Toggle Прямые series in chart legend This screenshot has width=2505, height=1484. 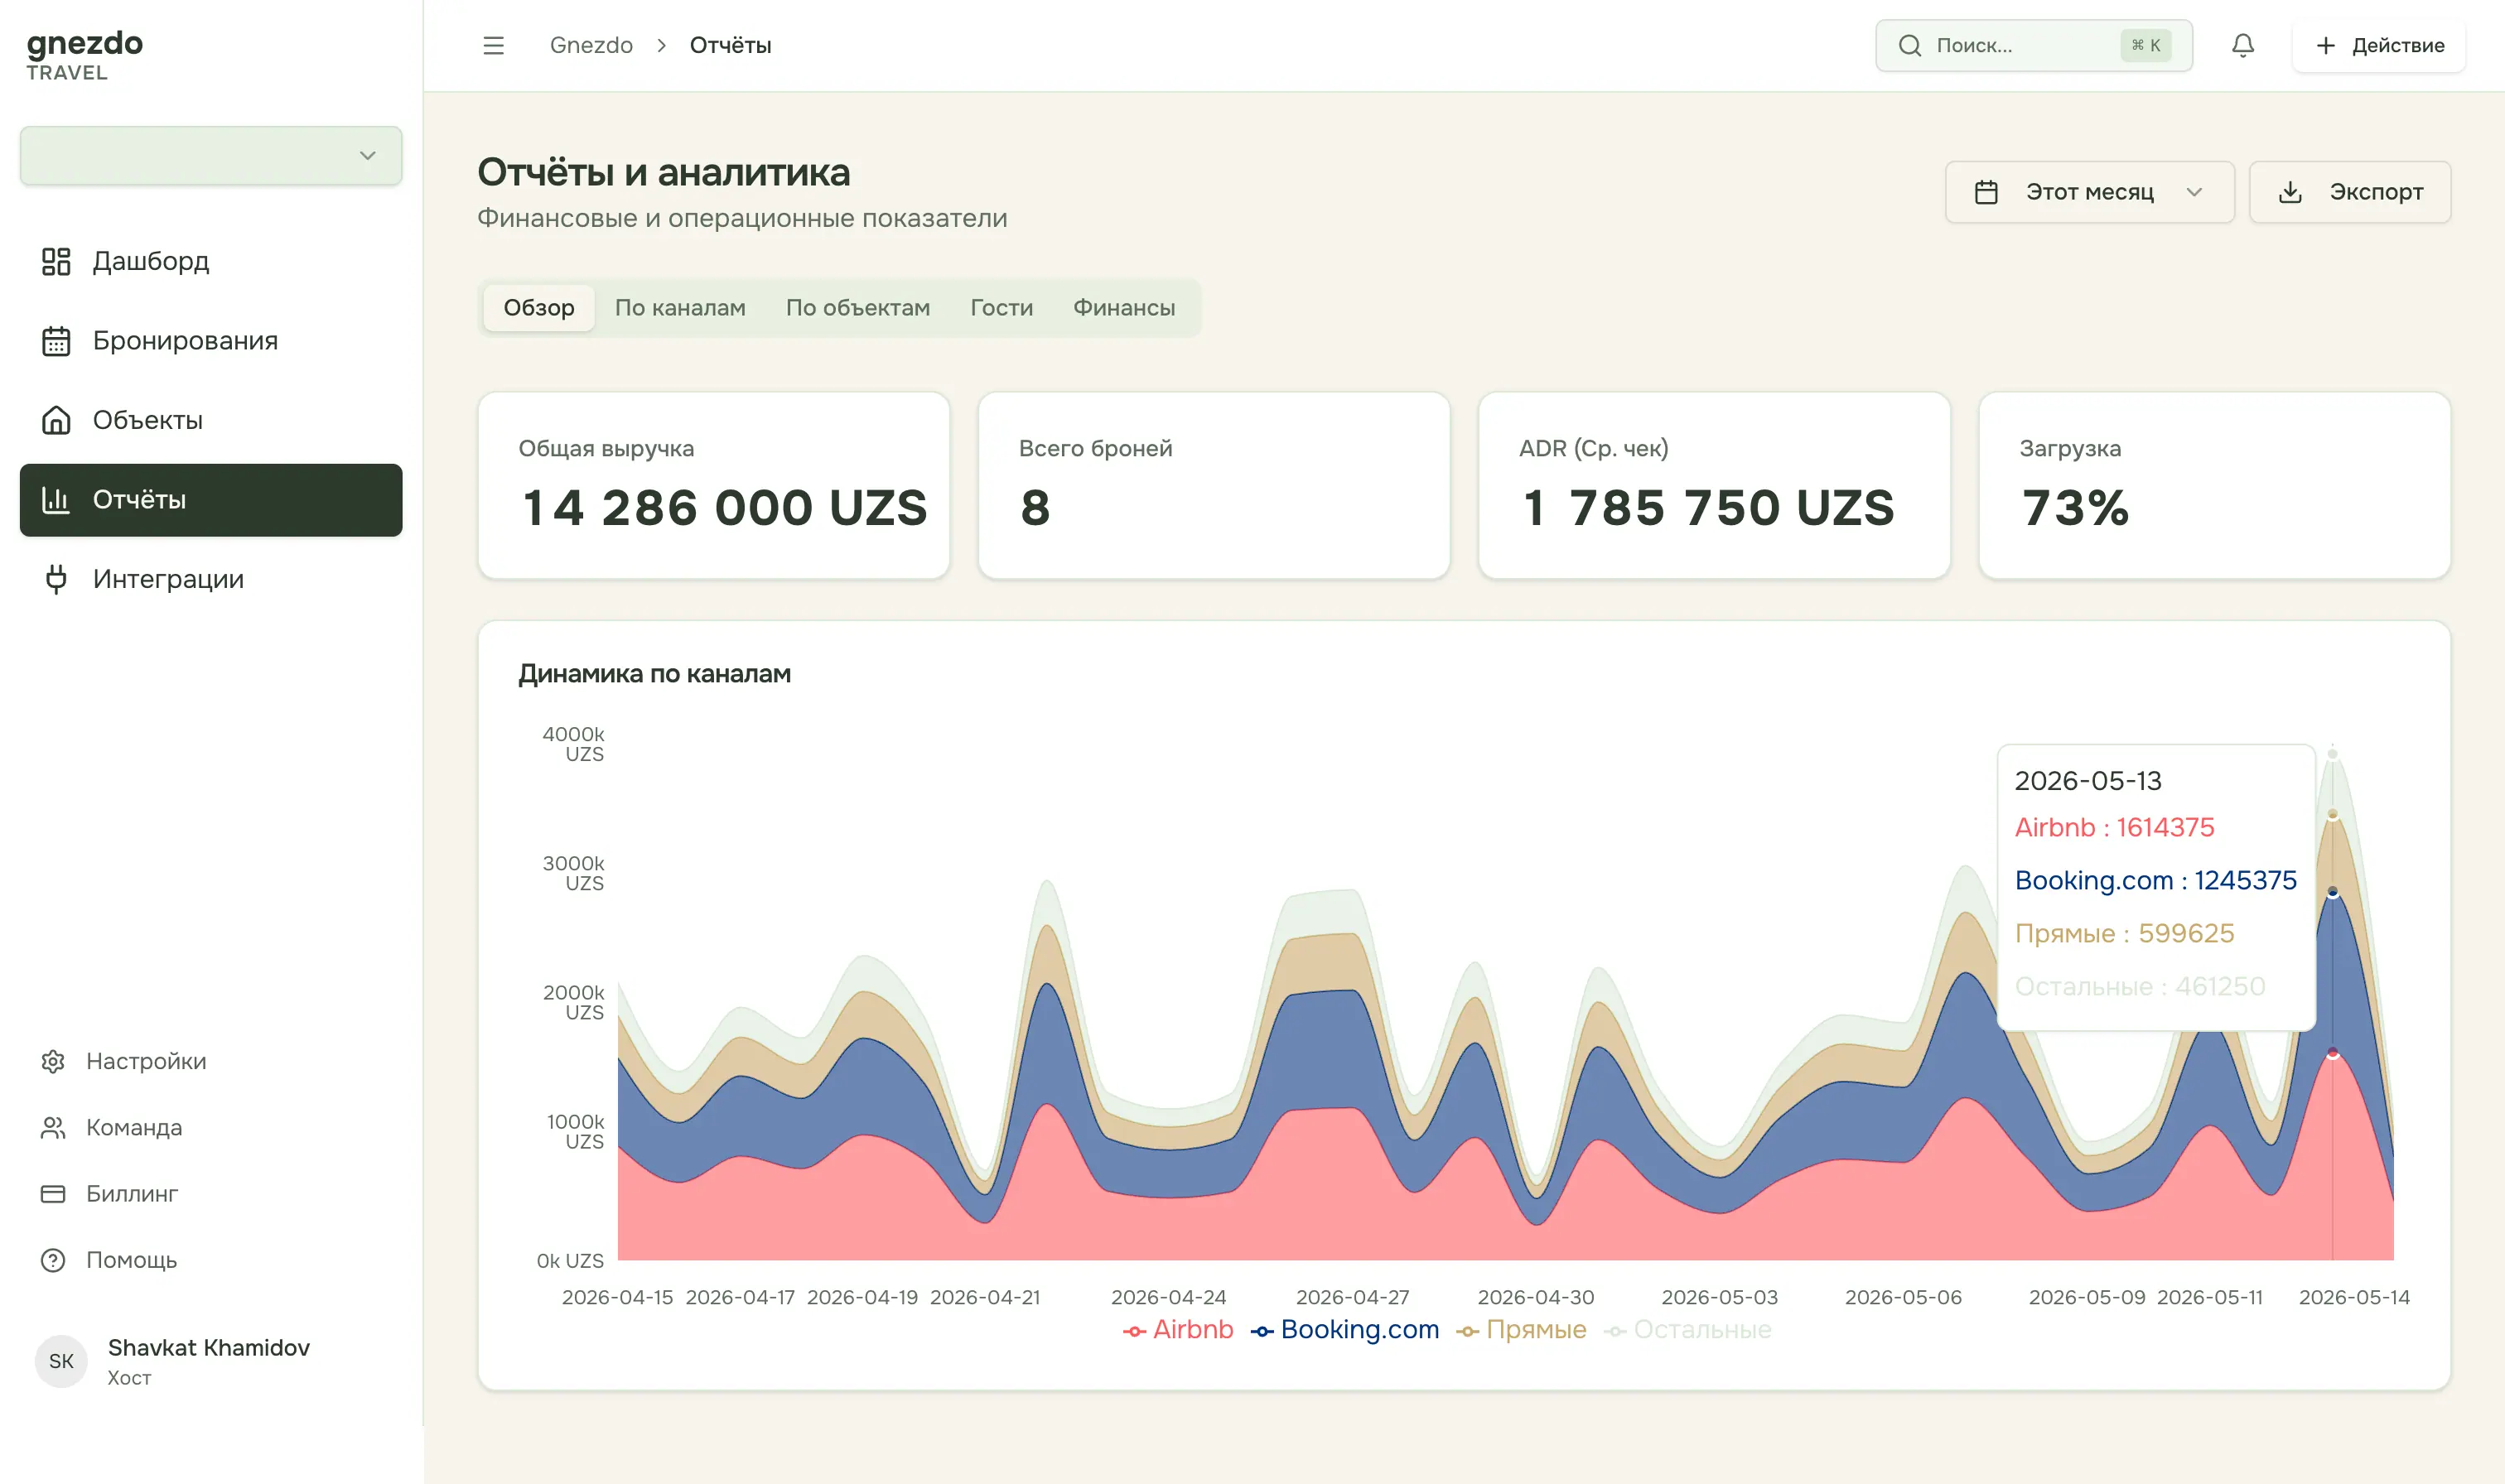(x=1521, y=1329)
